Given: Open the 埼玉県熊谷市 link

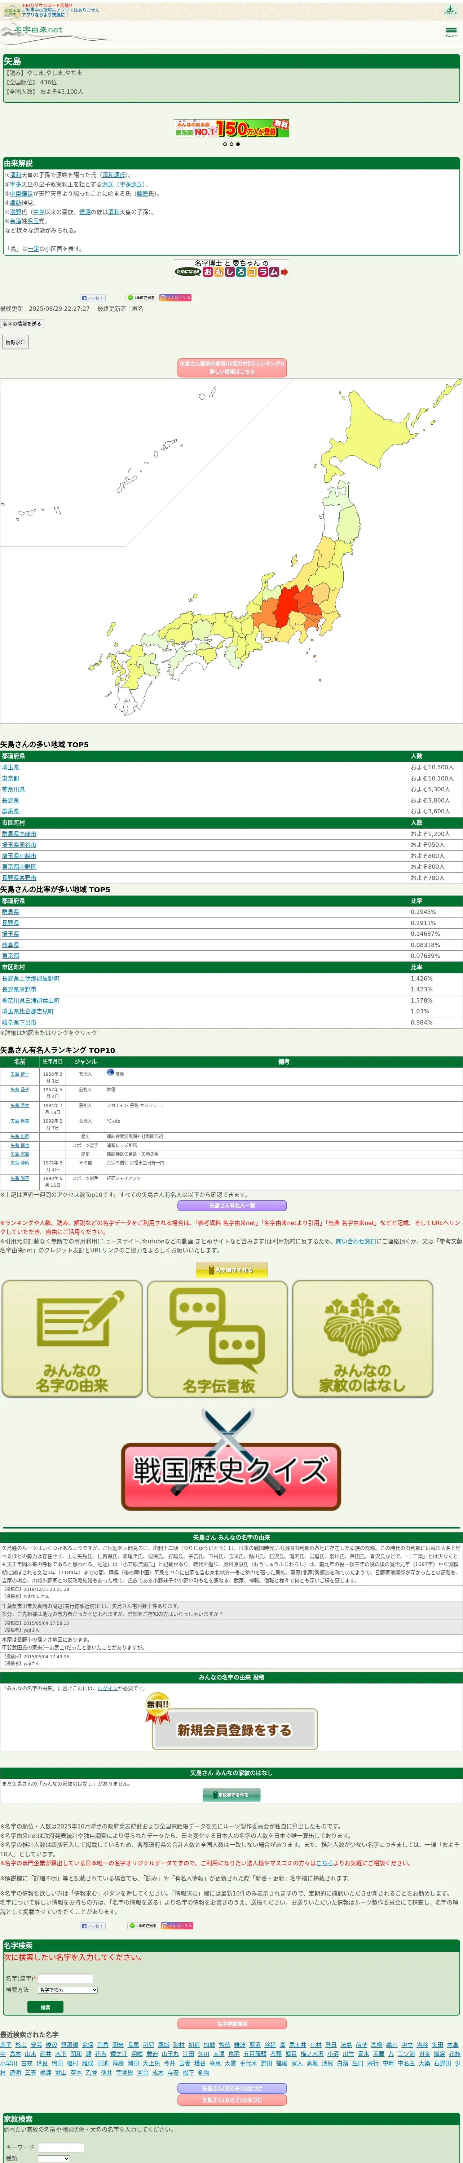Looking at the screenshot, I should [19, 845].
